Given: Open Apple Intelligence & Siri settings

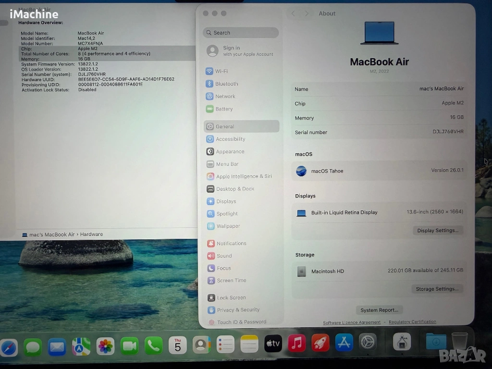Looking at the screenshot, I should tap(244, 176).
